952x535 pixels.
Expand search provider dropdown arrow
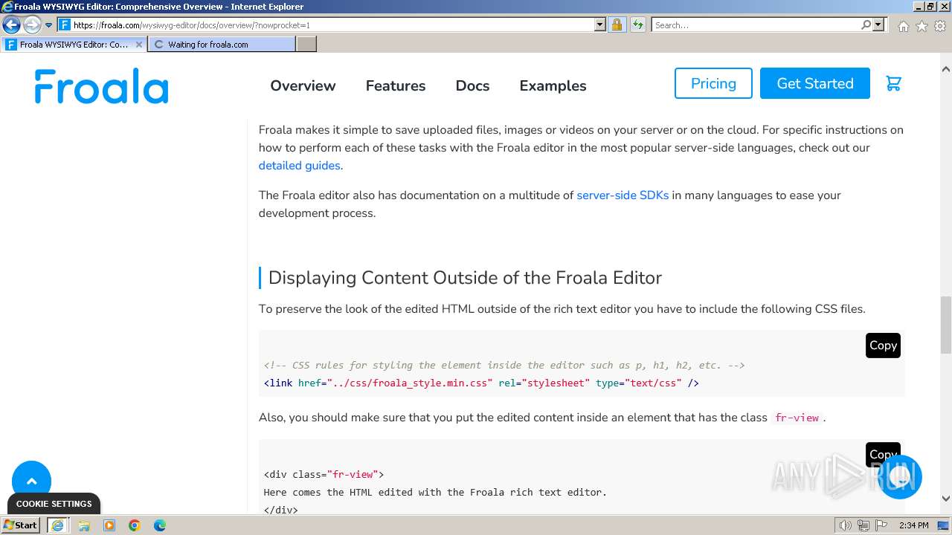878,25
